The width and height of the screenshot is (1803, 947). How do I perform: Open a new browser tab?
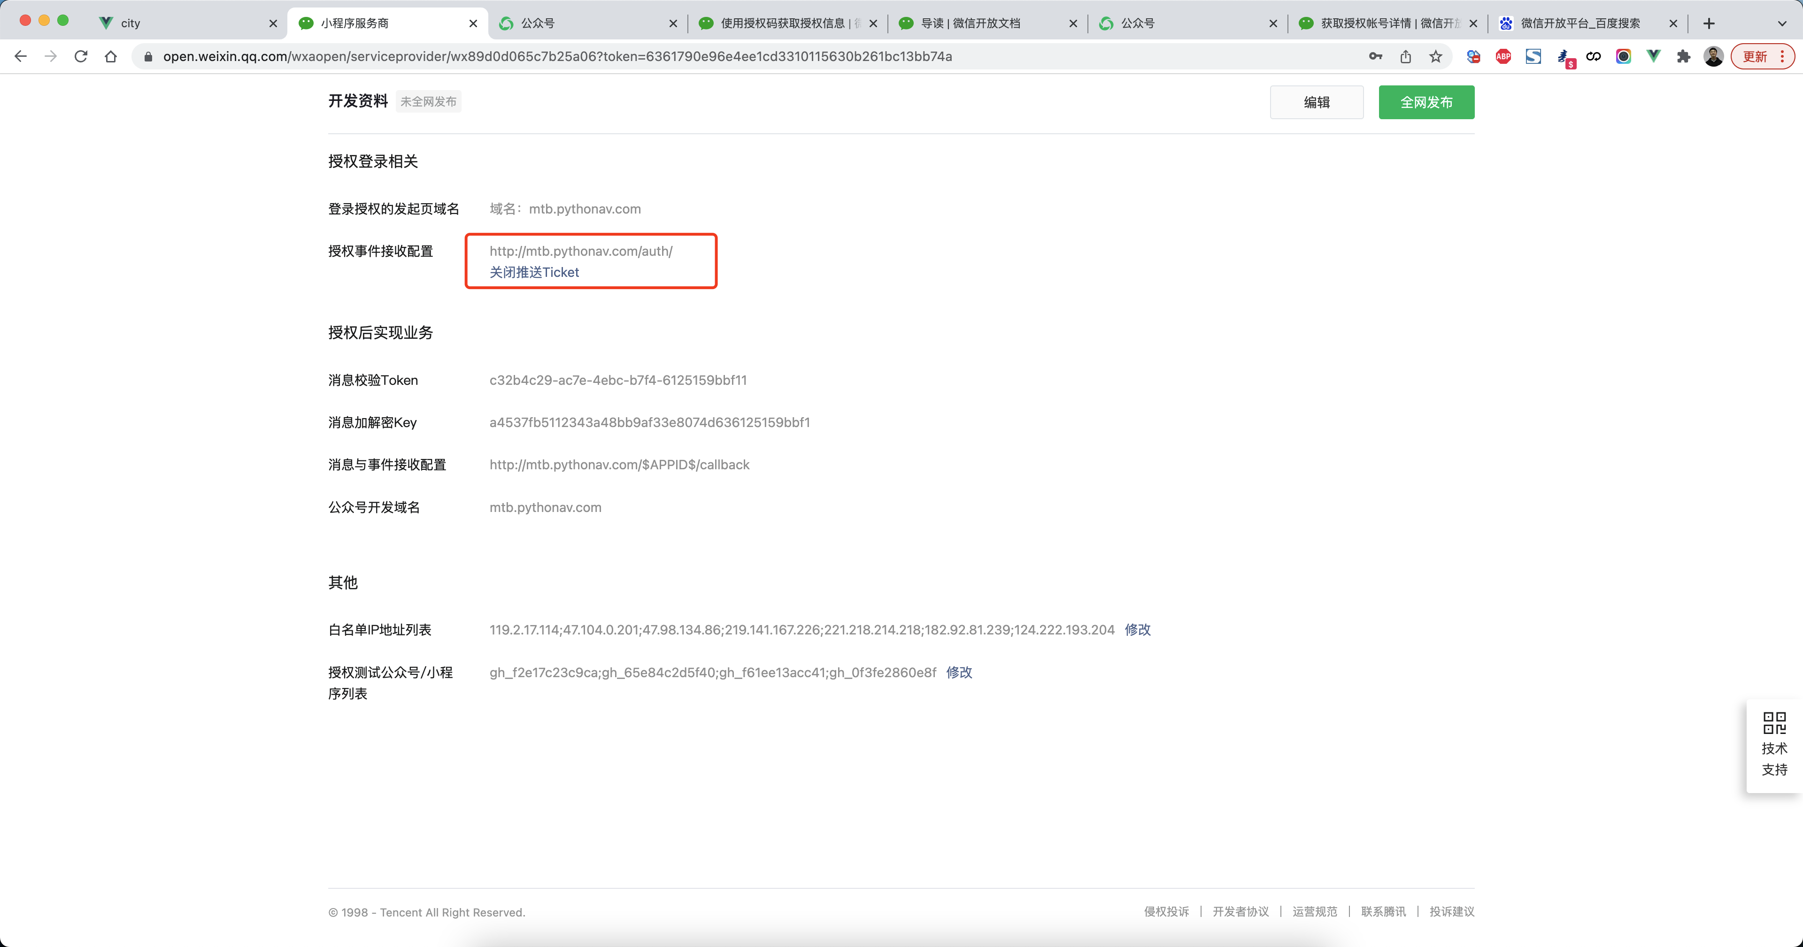pos(1709,23)
